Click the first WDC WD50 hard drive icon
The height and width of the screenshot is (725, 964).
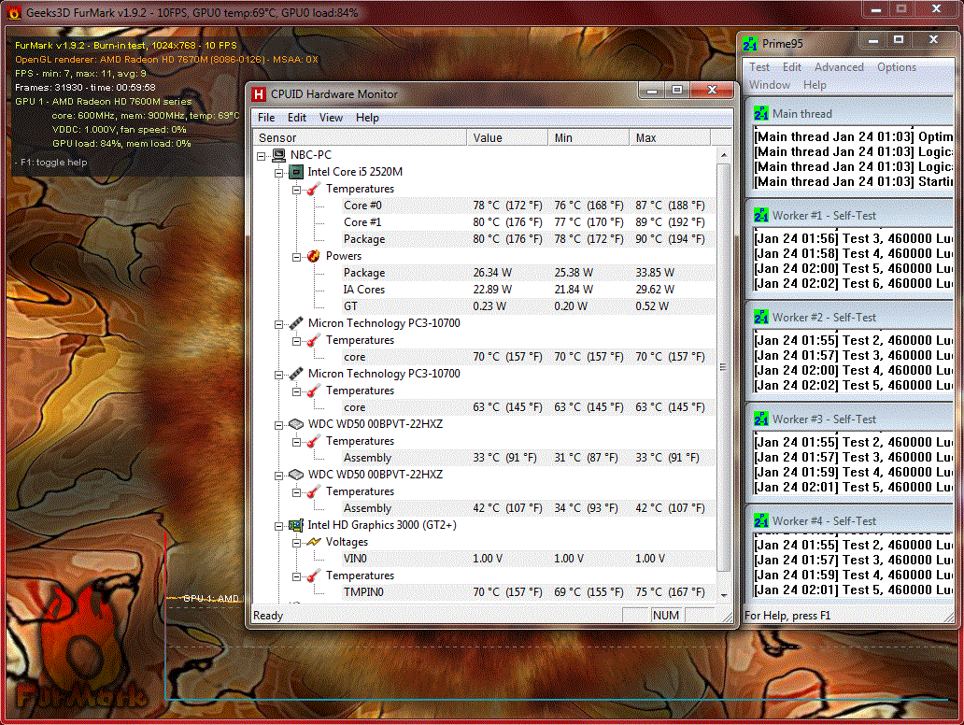click(296, 423)
